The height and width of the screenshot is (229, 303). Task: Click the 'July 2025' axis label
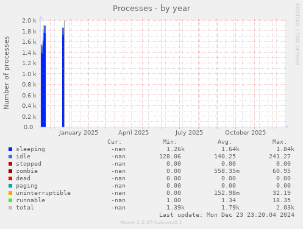tap(189, 133)
